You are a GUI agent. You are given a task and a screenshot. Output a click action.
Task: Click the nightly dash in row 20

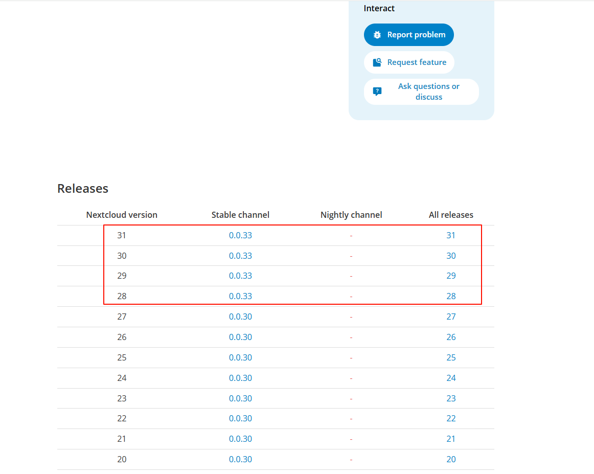[x=351, y=460]
